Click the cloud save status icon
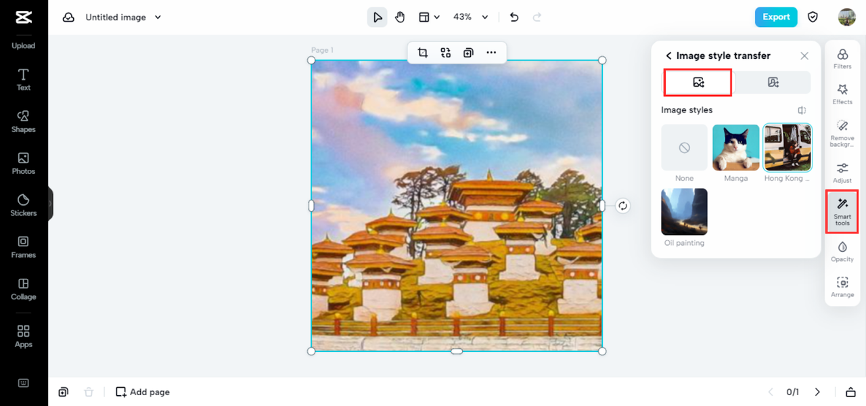 68,18
